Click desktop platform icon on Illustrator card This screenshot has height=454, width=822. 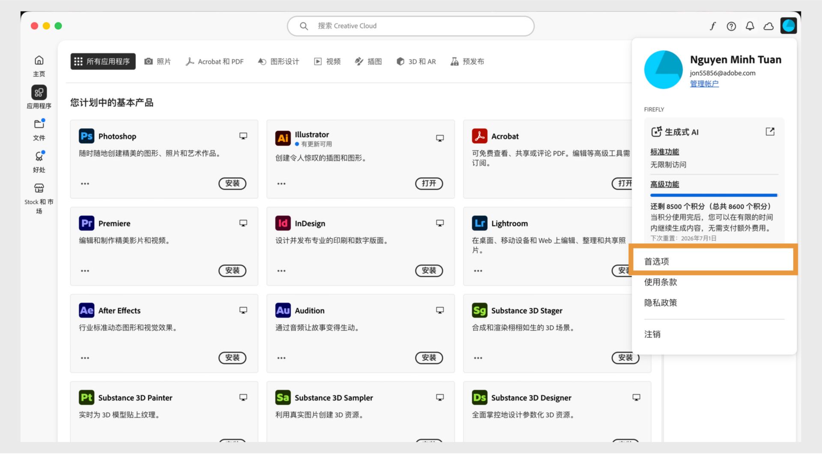(440, 138)
